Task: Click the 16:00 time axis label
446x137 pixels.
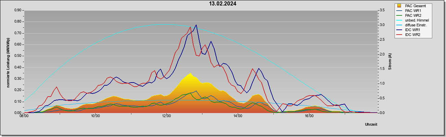Action: point(309,116)
